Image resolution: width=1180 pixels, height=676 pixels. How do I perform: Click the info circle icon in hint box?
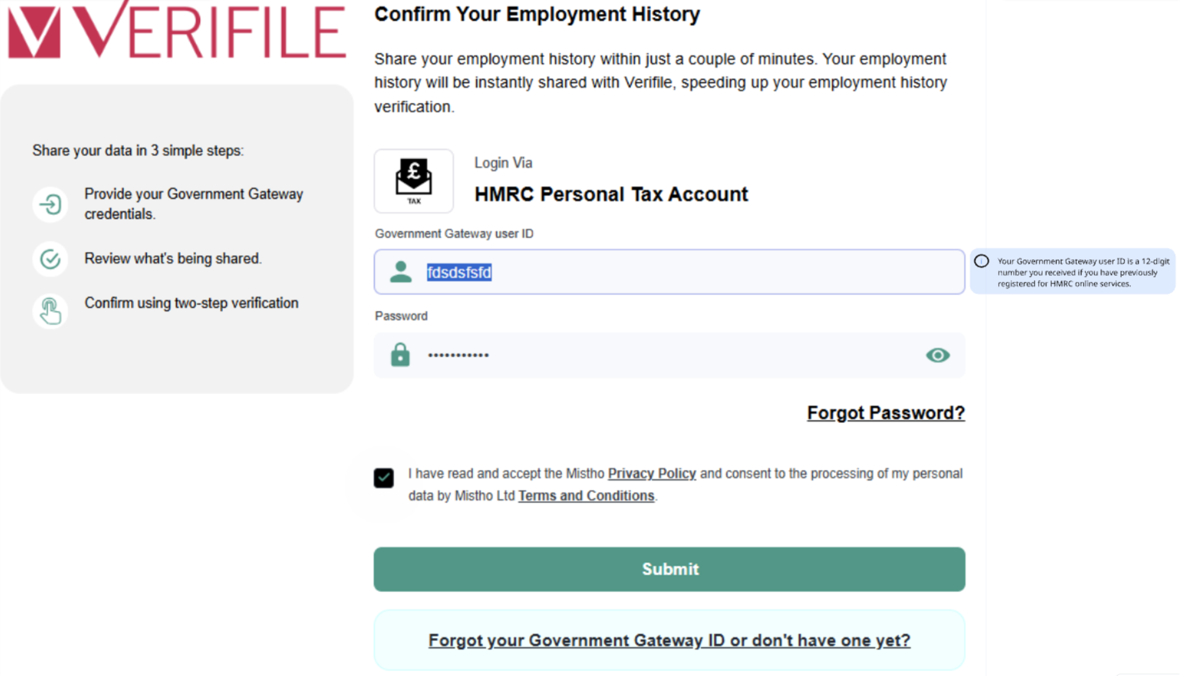point(982,261)
